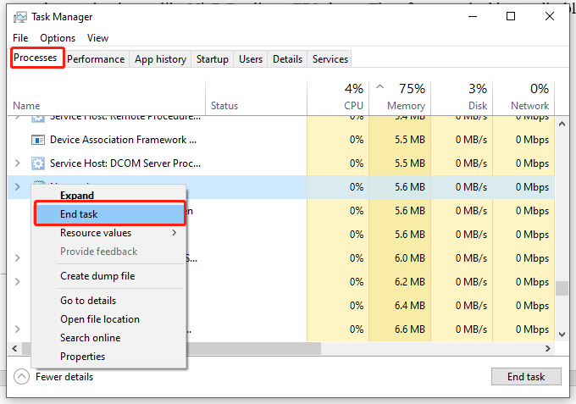Sort processes by the Disk column

click(462, 97)
